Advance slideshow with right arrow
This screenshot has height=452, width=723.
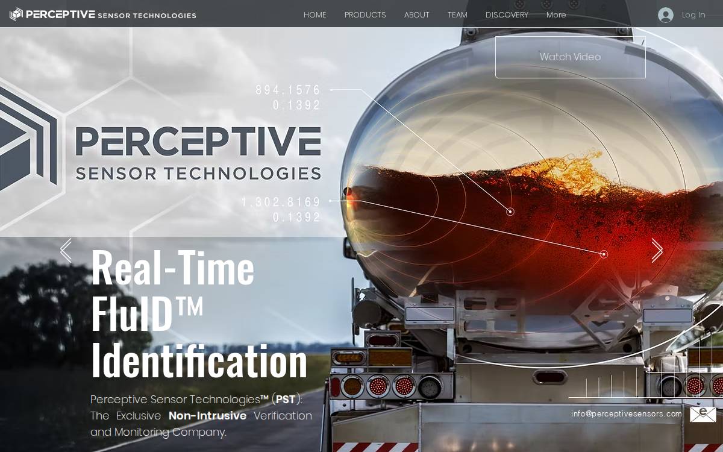[657, 251]
